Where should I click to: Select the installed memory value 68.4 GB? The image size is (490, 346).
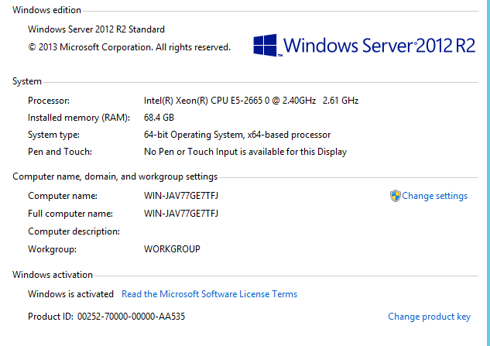click(x=159, y=118)
